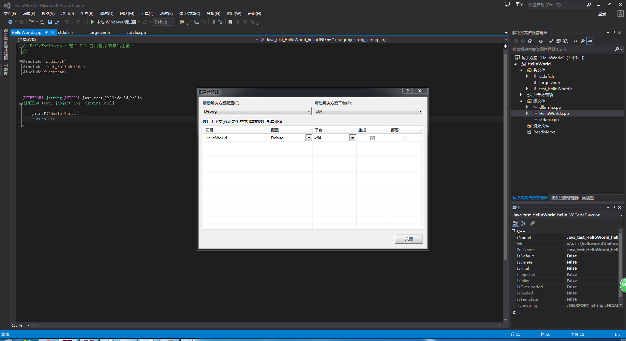Open the 文件(F) menu
Viewport: 626px width, 341px height.
pos(10,14)
